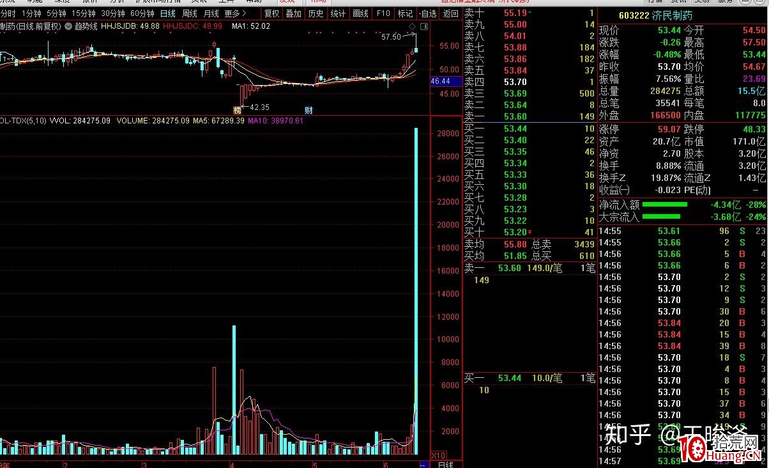Click the X10 volume scale label
The width and height of the screenshot is (769, 468).
pos(439,455)
